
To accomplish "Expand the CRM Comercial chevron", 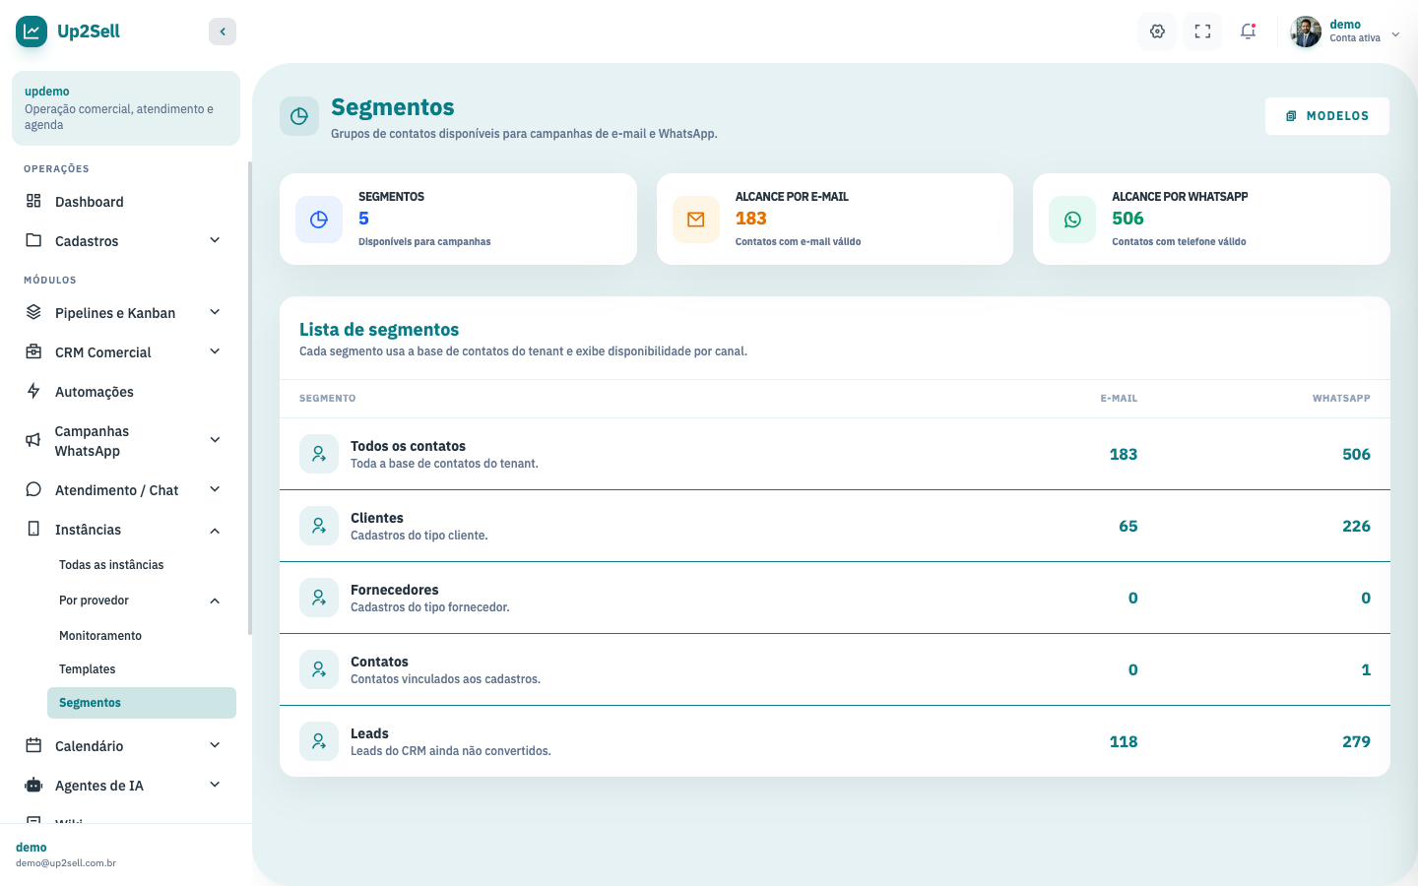I will (x=215, y=351).
